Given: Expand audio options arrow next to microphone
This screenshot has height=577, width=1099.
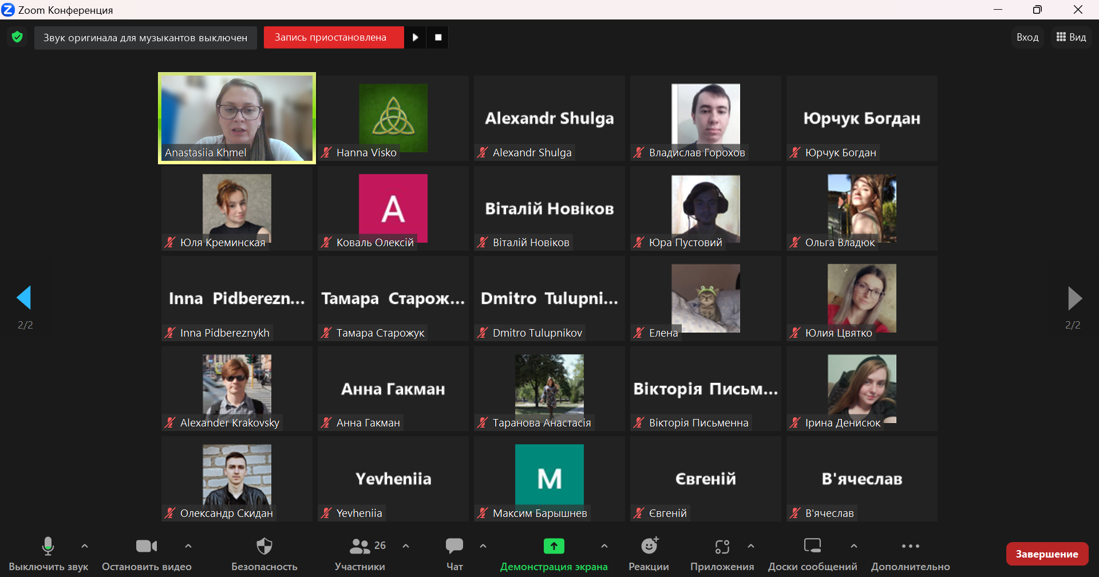Looking at the screenshot, I should [85, 546].
